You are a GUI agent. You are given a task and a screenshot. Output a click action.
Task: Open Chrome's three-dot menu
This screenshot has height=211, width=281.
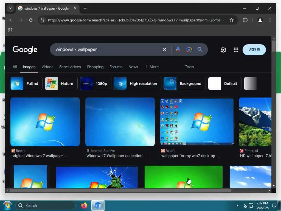click(270, 20)
